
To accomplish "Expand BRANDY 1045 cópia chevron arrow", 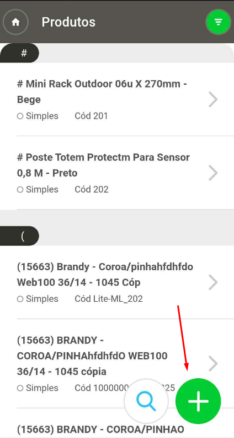I will 213,364.
